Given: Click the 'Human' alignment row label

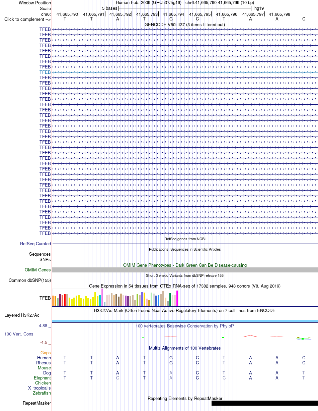Looking at the screenshot, I should (44, 358).
